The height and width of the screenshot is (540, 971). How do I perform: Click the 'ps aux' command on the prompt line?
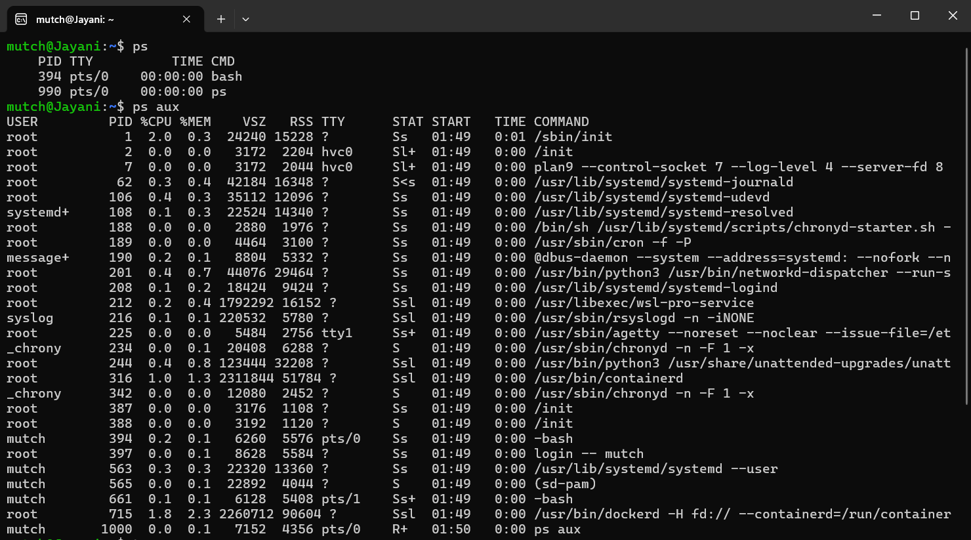pos(155,107)
